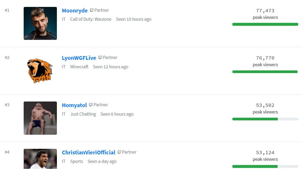
Task: Click the Partner badge icon beside LyonWGFLive
Action: 100,58
